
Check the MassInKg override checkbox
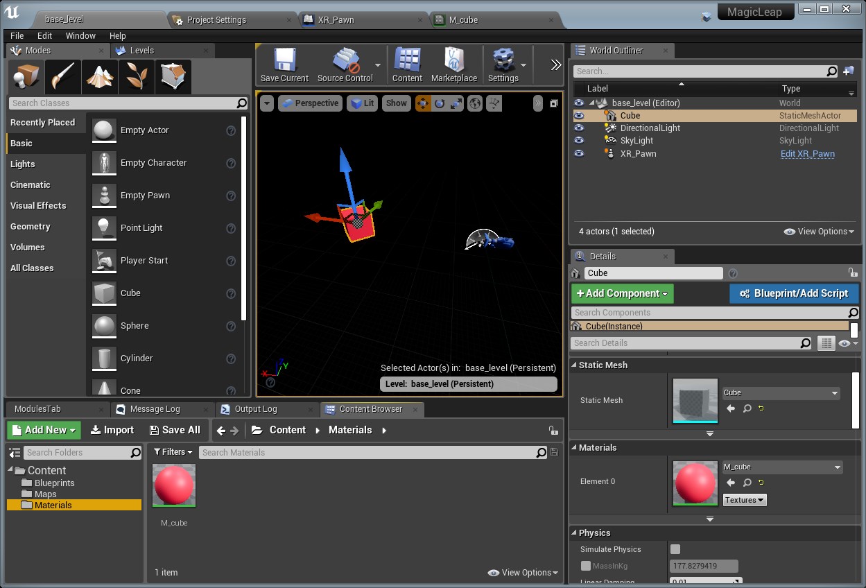[x=586, y=566]
